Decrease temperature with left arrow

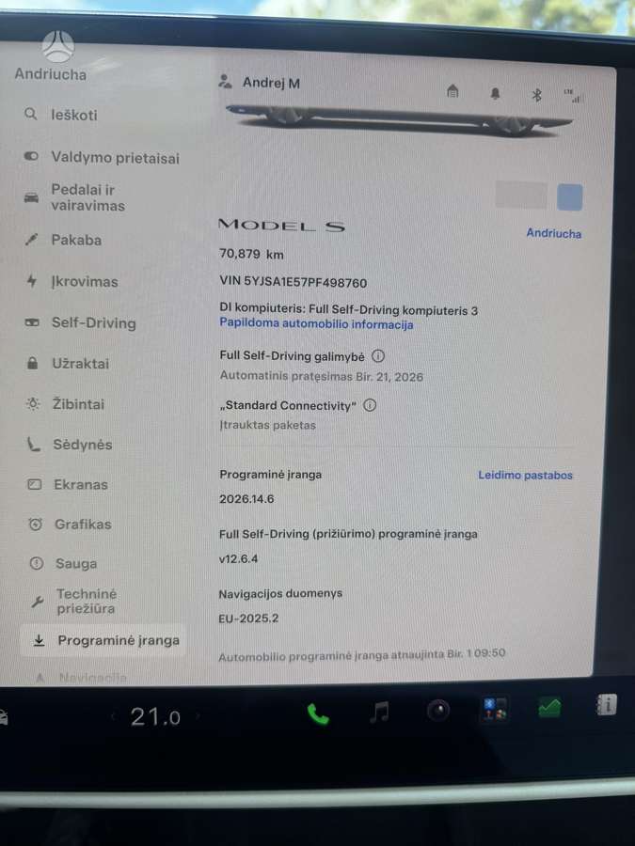[x=113, y=716]
